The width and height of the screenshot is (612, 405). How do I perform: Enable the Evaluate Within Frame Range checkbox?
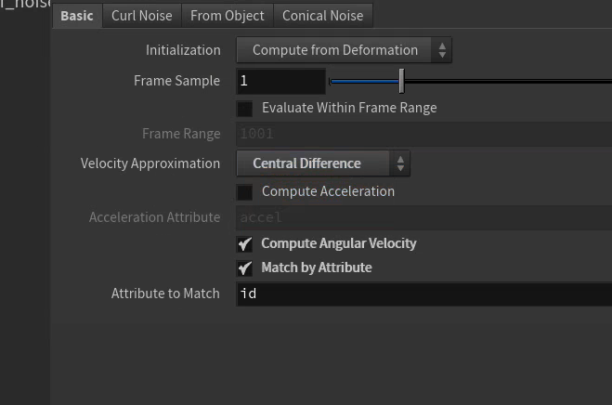point(245,109)
